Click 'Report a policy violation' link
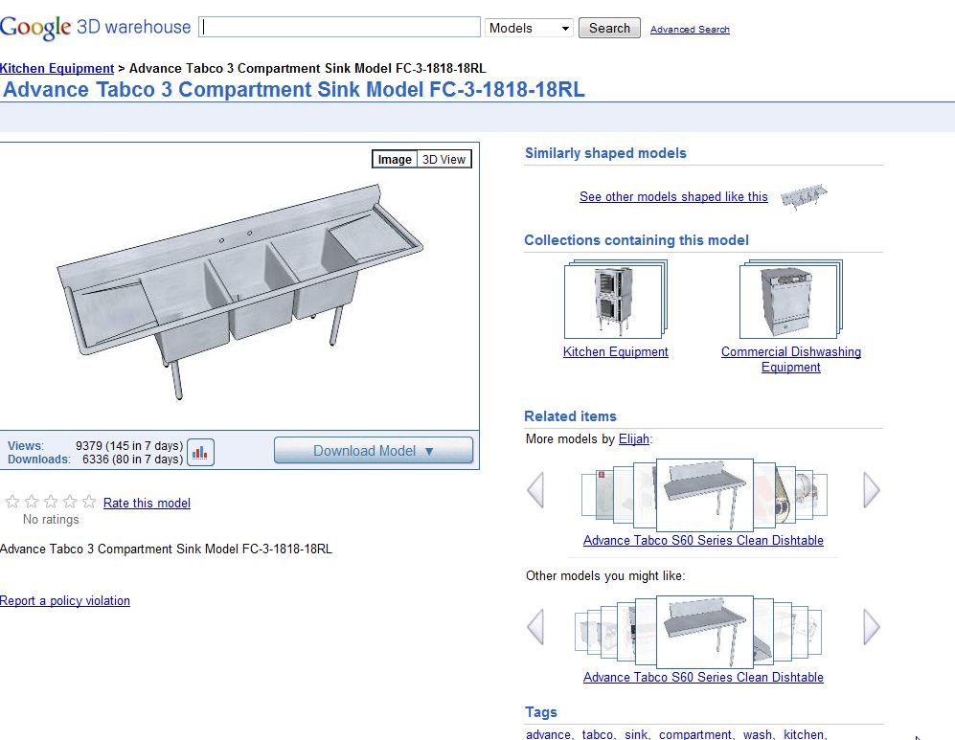Screen dimensions: 955x740 pos(64,600)
